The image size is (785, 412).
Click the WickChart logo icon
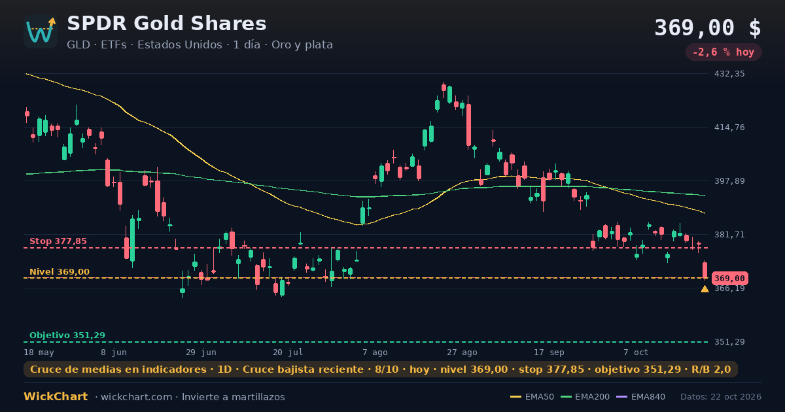41,31
